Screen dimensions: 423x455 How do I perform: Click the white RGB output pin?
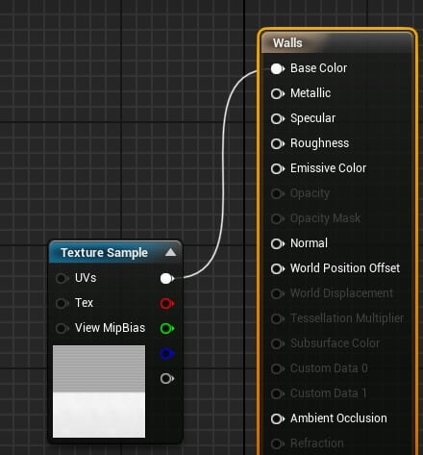point(167,278)
